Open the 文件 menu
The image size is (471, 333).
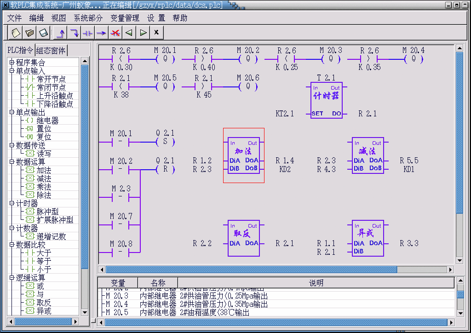(14, 18)
